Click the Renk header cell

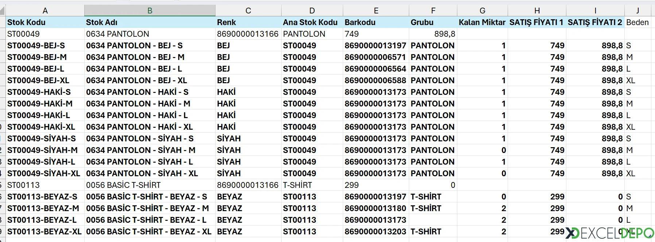pyautogui.click(x=226, y=22)
